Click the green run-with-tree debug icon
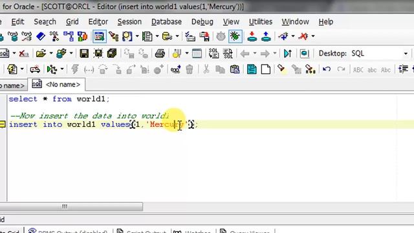 tap(52, 69)
